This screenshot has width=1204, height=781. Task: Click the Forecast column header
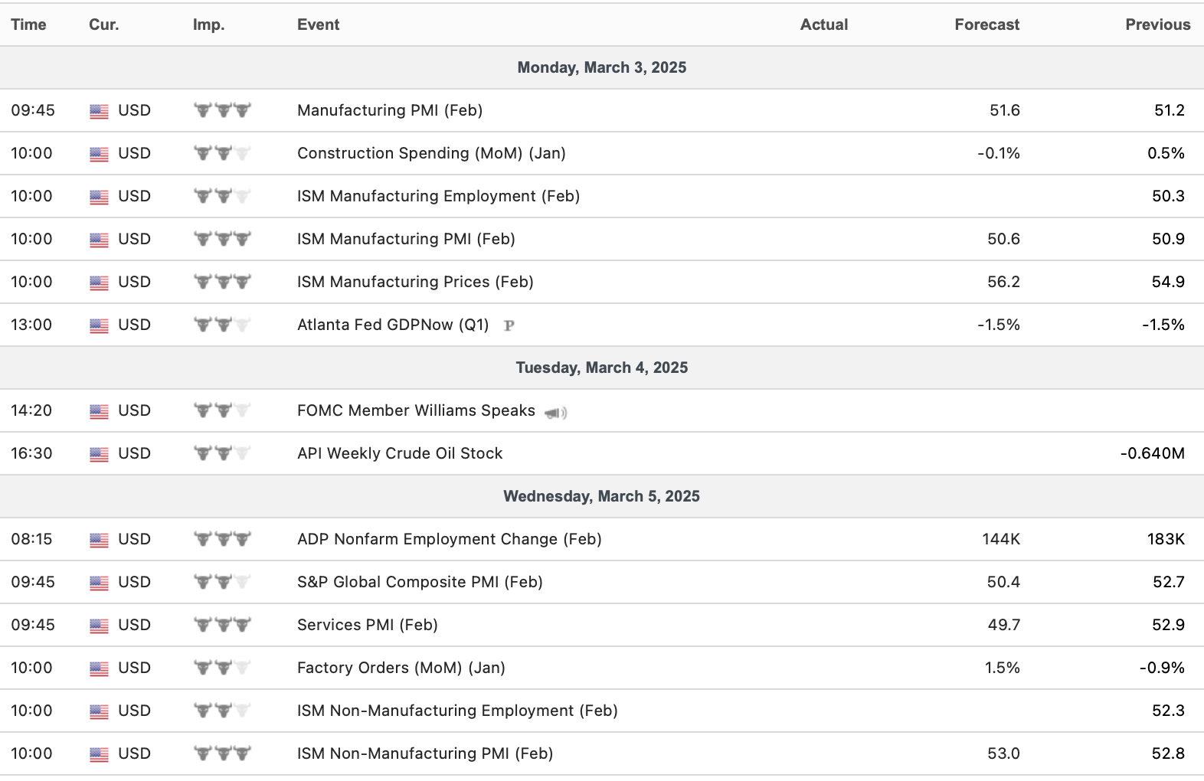click(x=986, y=25)
